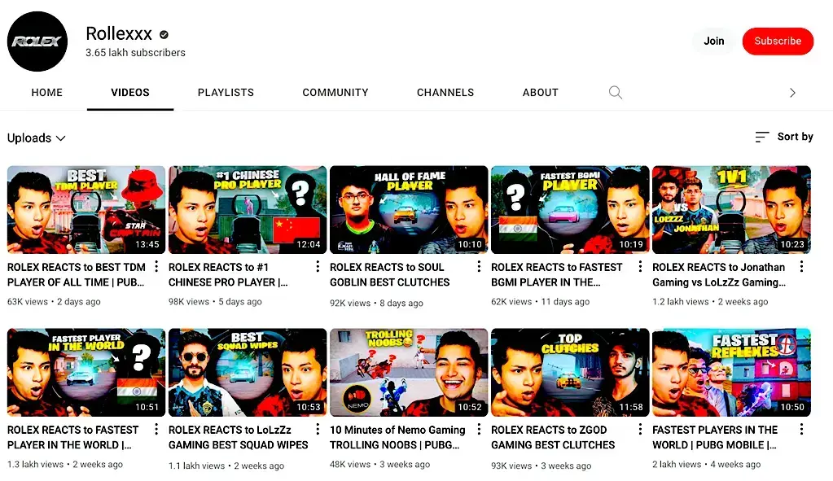Open the Sort by menu
The image size is (833, 481).
(784, 137)
